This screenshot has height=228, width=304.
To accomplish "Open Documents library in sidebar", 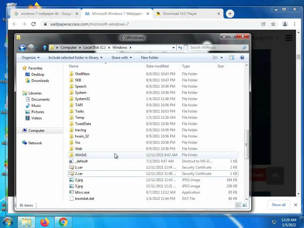I will (40, 99).
